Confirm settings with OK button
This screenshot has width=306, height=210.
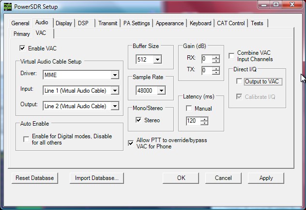tap(181, 178)
